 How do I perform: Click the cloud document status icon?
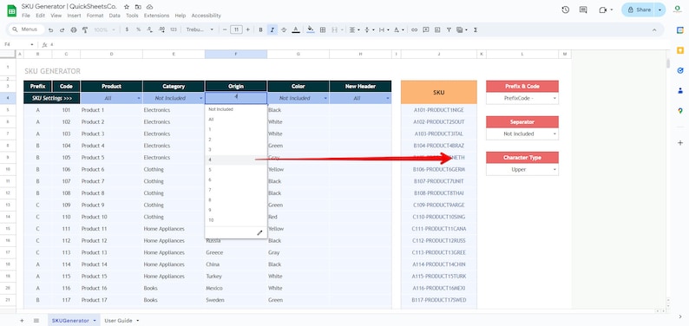click(x=149, y=7)
